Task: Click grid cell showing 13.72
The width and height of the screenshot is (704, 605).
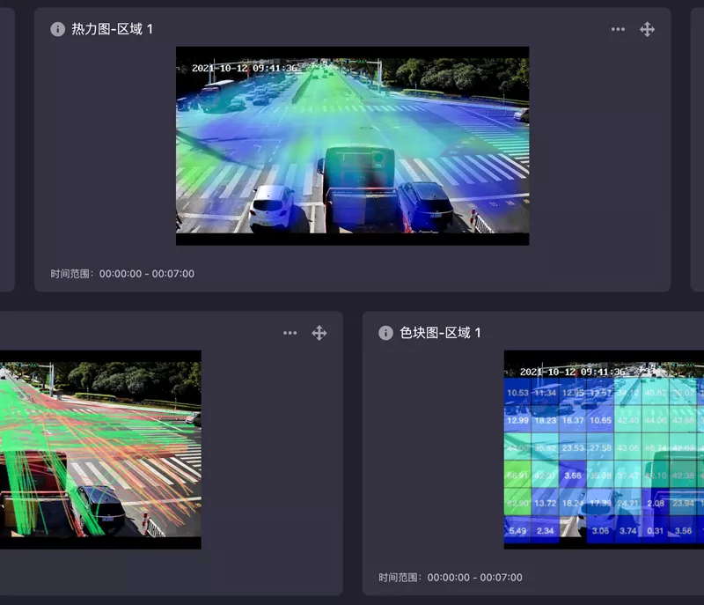Action: pyautogui.click(x=545, y=503)
